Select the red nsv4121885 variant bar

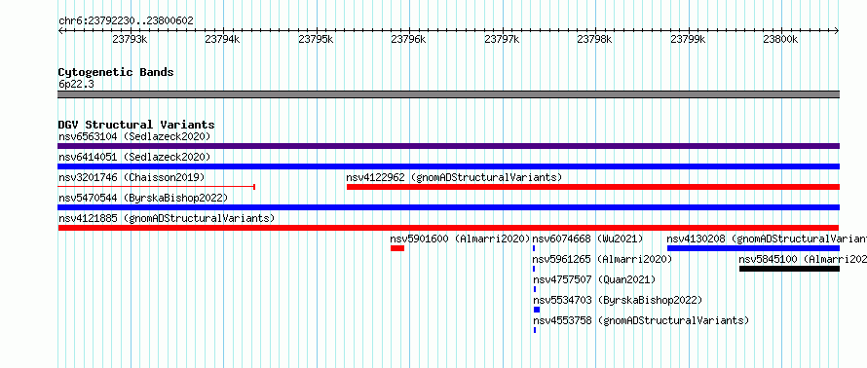448,228
